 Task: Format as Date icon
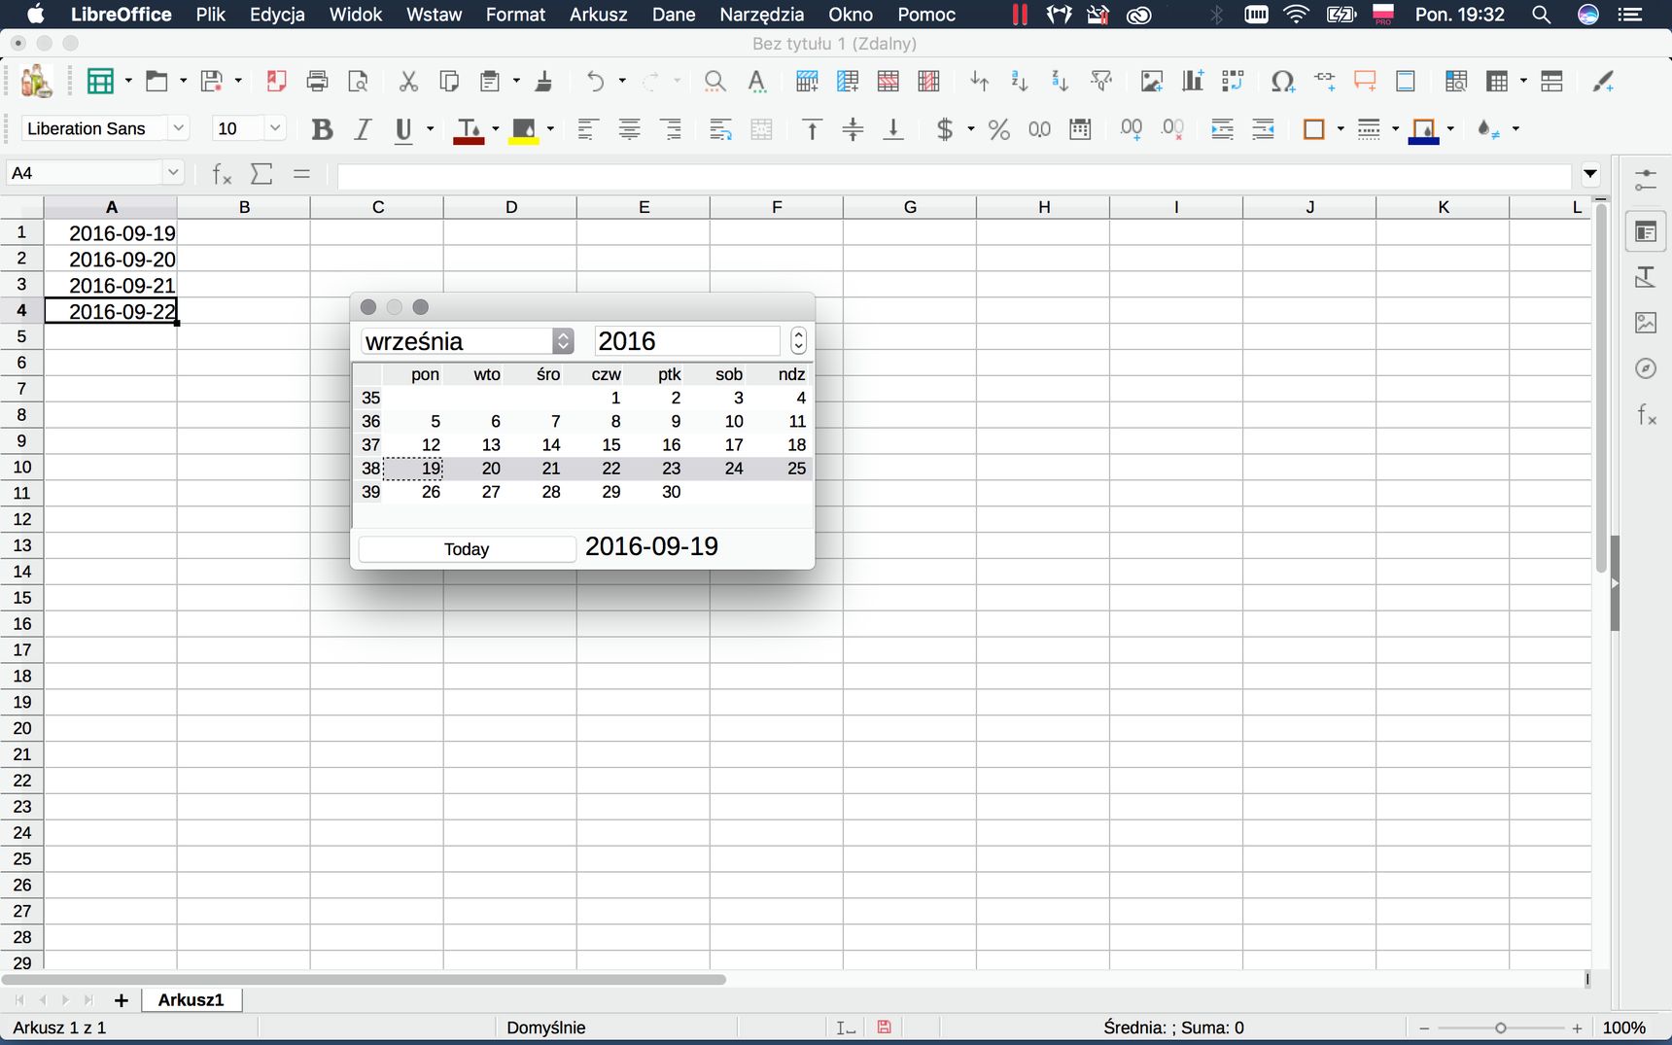pos(1080,129)
